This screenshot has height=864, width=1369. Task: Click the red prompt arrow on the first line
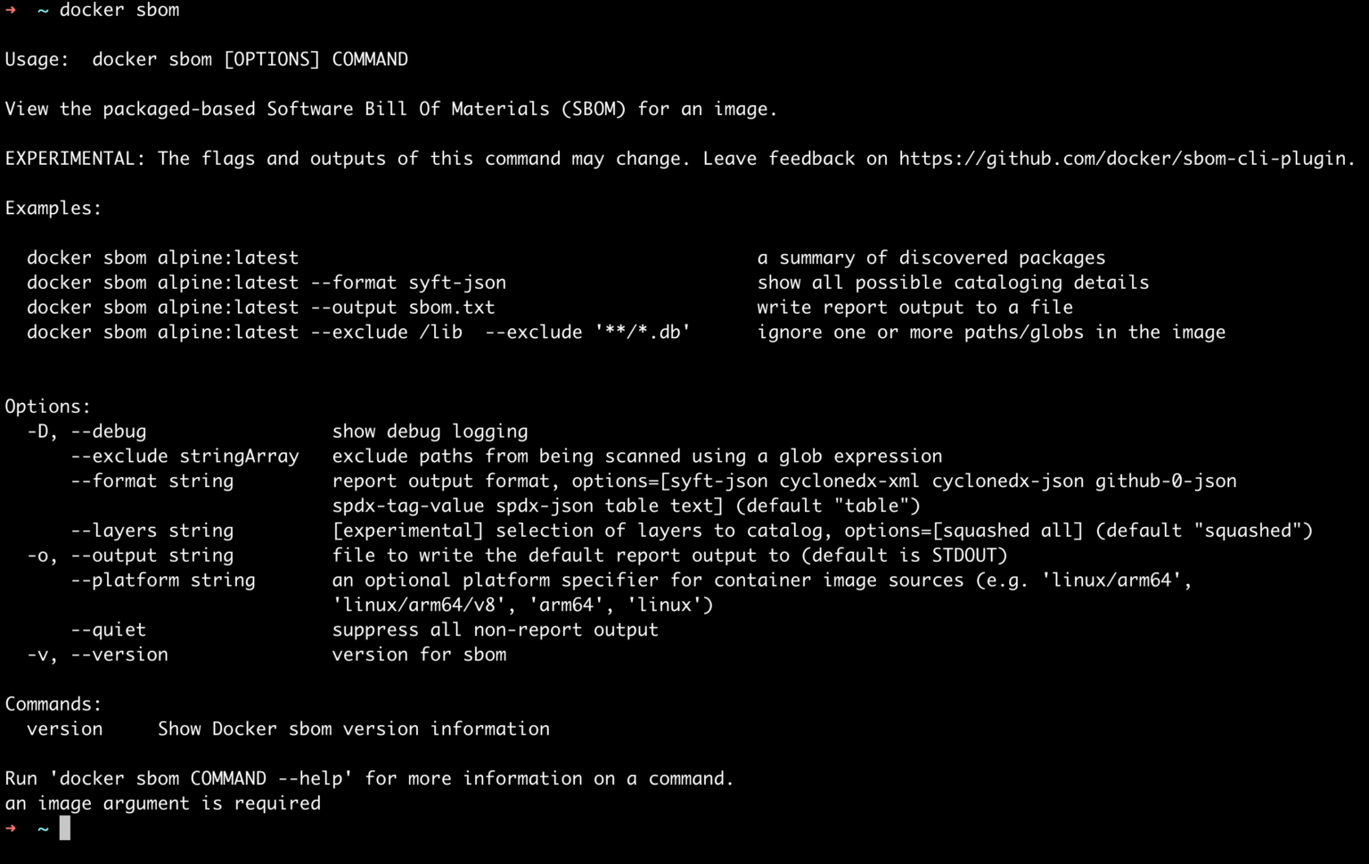(x=11, y=10)
